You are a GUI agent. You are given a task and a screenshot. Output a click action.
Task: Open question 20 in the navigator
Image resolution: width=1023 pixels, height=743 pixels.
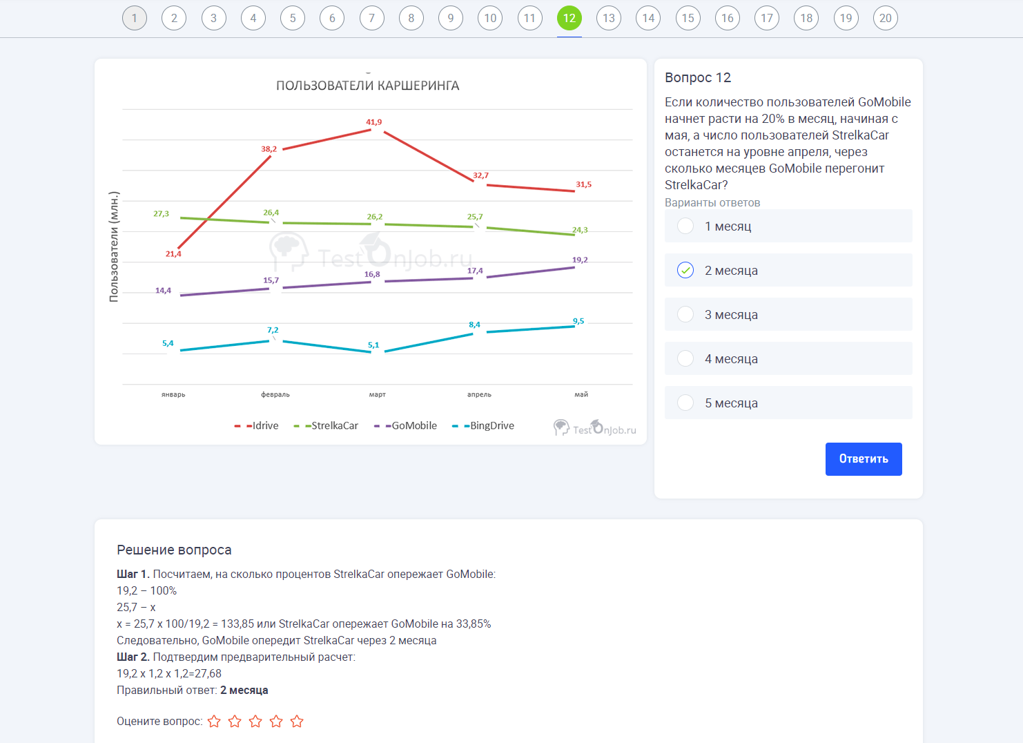[886, 18]
